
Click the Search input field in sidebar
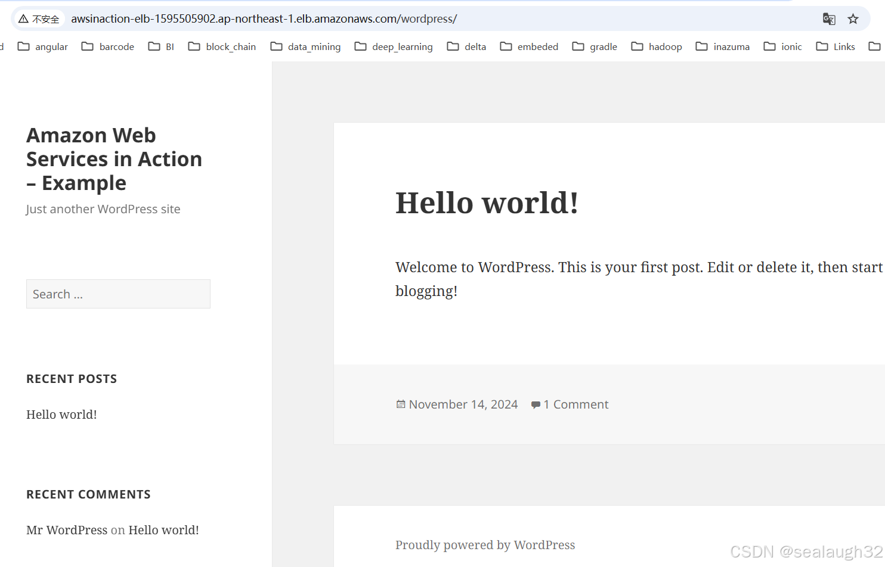[118, 294]
